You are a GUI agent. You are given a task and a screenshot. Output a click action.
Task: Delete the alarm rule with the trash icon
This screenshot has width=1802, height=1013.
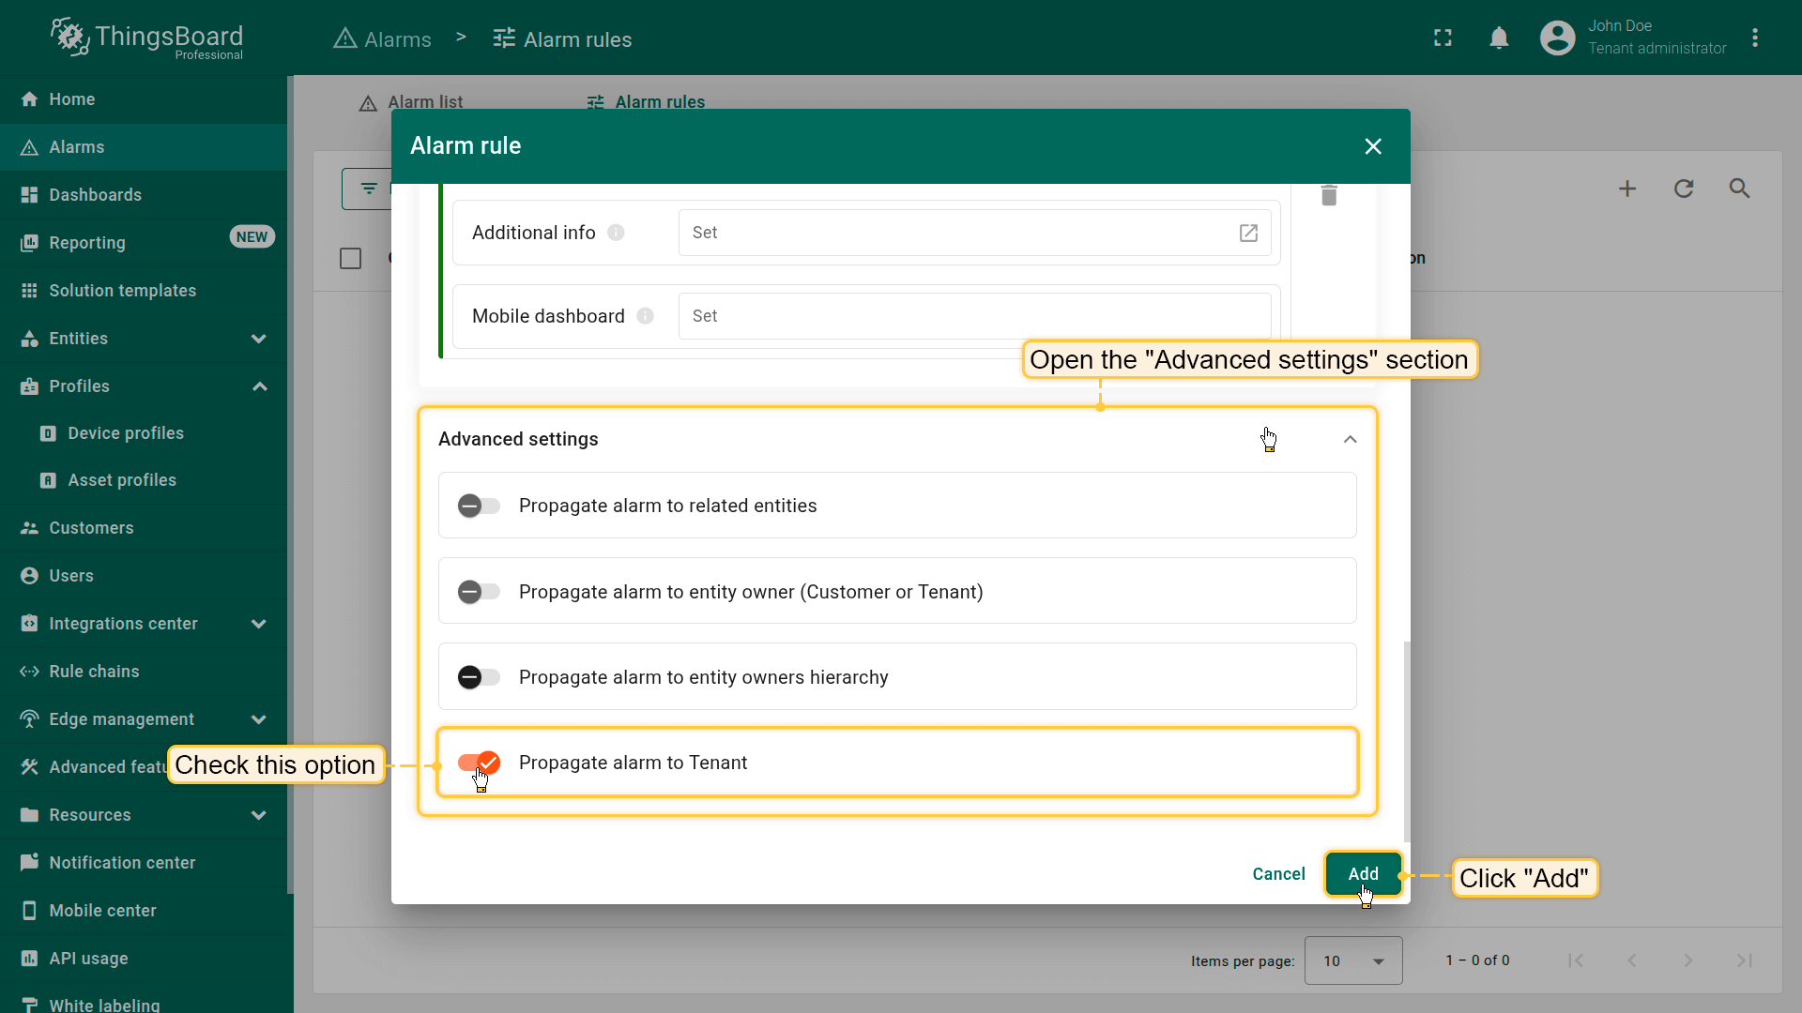[1328, 195]
